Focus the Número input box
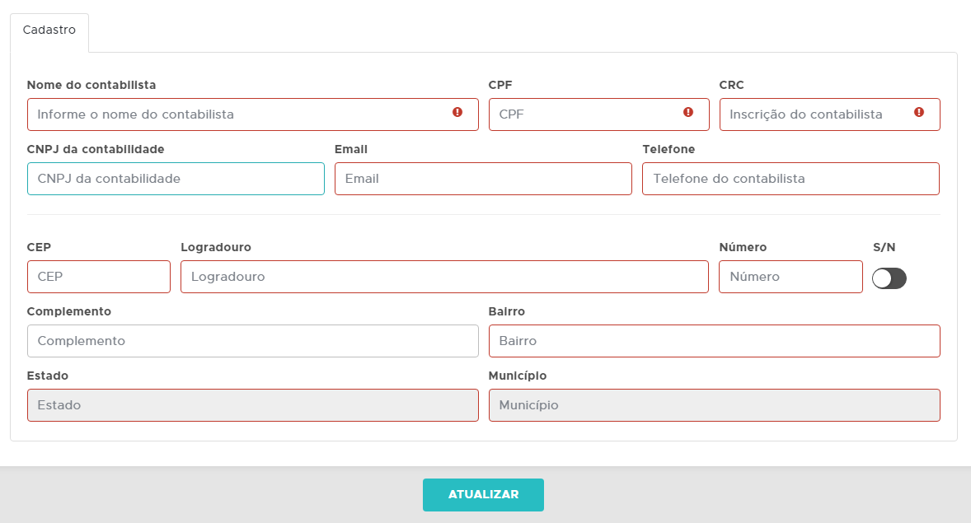The width and height of the screenshot is (971, 523). (x=790, y=277)
